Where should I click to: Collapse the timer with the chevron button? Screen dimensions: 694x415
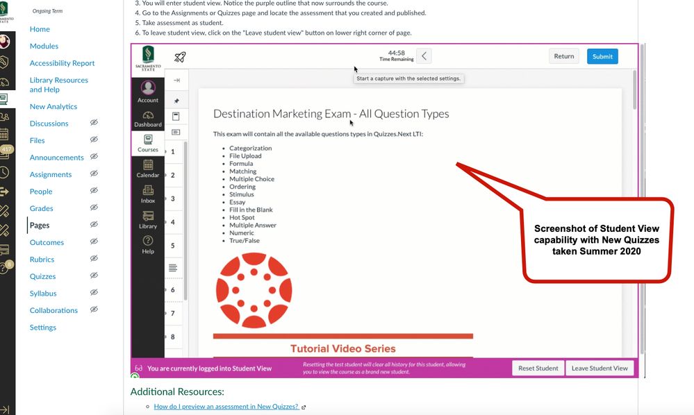tap(424, 56)
